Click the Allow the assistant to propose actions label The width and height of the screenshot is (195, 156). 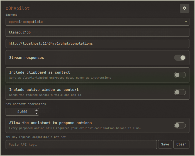click(50, 123)
